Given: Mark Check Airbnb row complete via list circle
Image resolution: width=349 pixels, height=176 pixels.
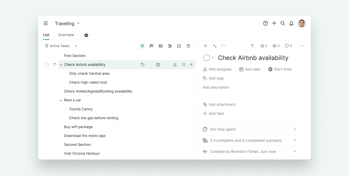Looking at the screenshot, I should (x=47, y=65).
